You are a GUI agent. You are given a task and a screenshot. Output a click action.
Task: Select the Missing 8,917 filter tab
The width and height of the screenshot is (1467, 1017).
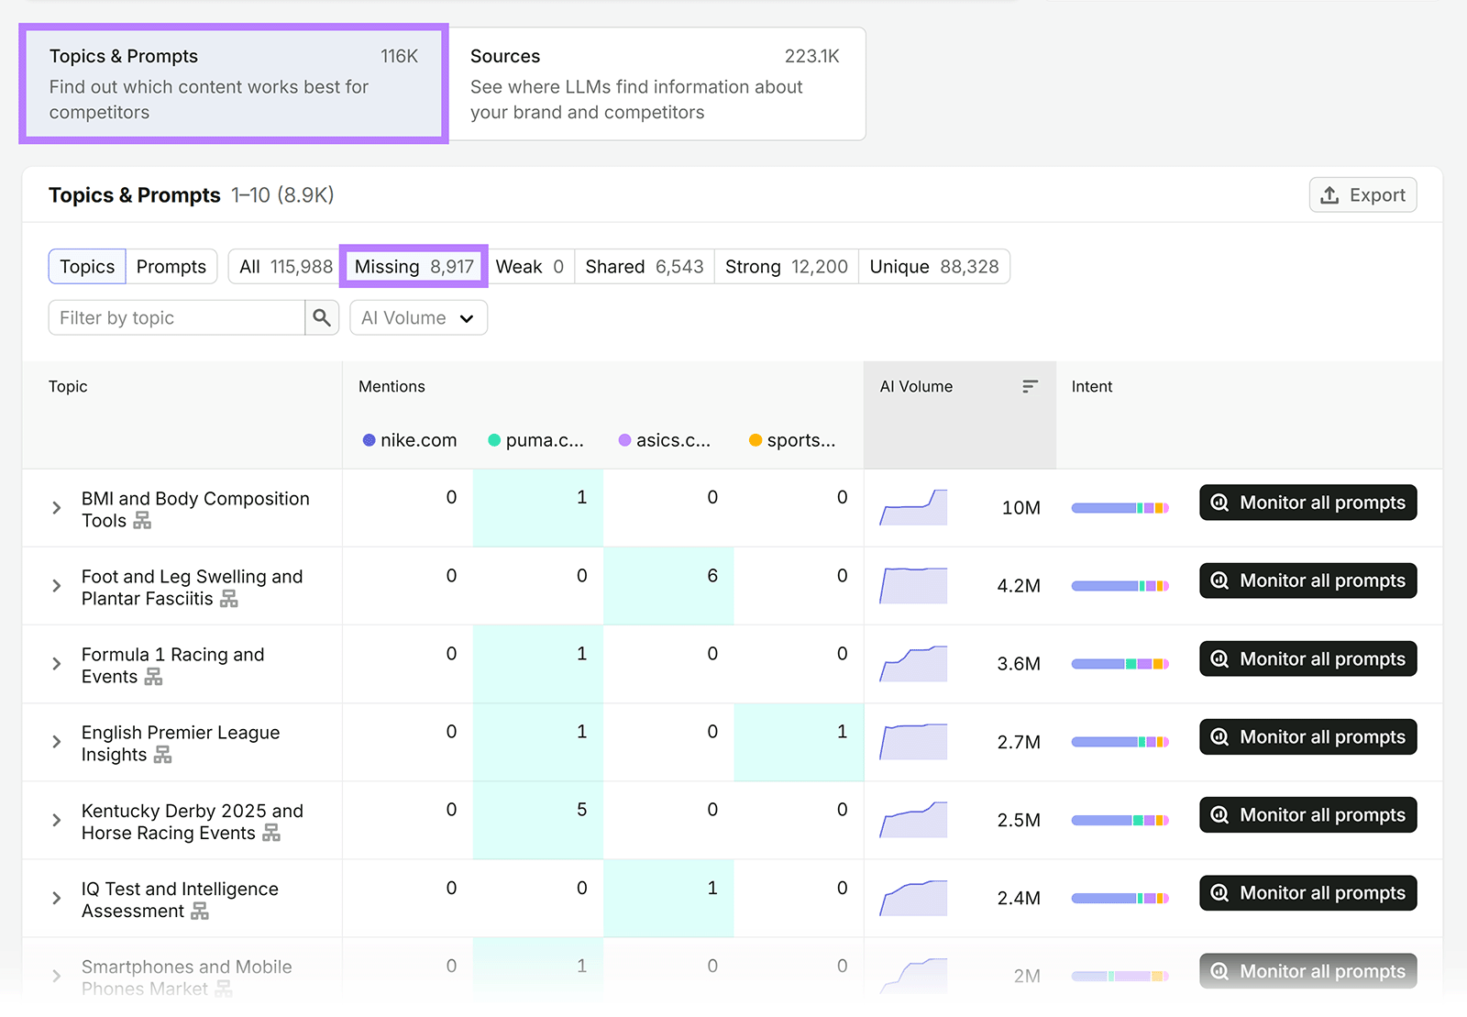click(414, 266)
